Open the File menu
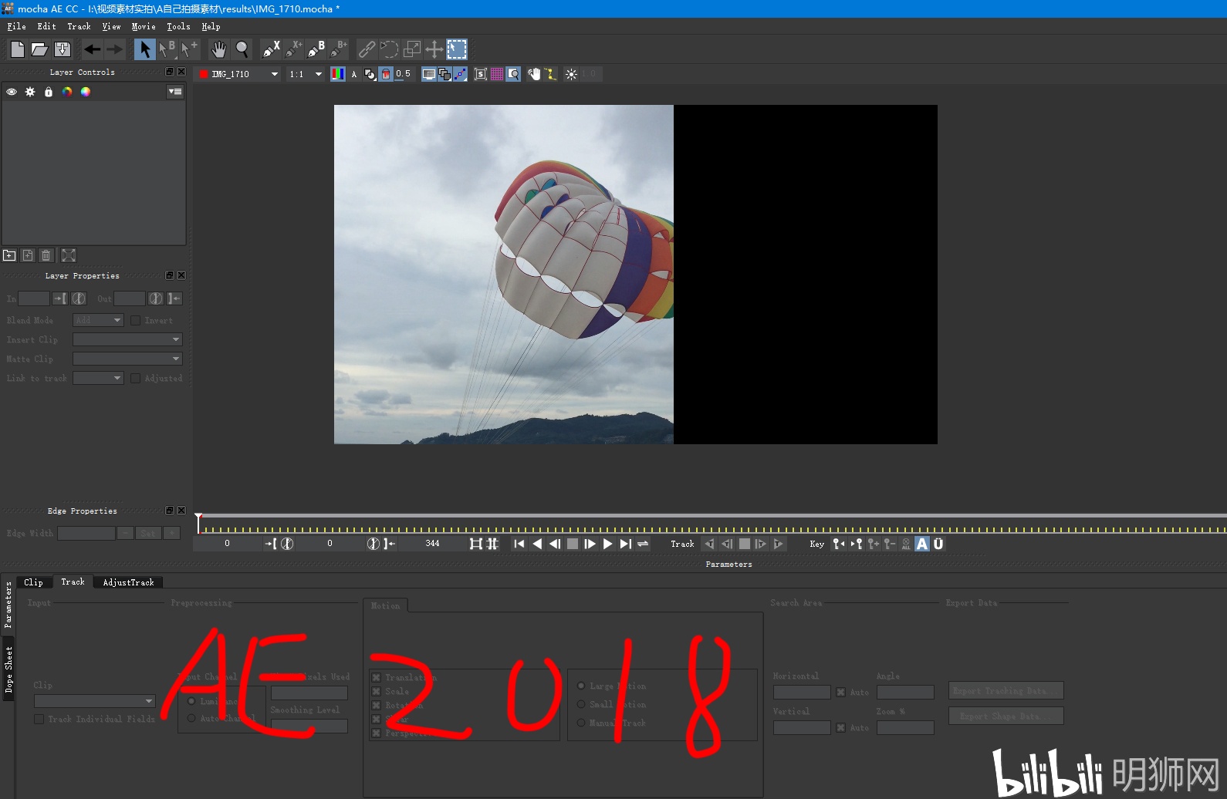The width and height of the screenshot is (1227, 799). coord(16,26)
